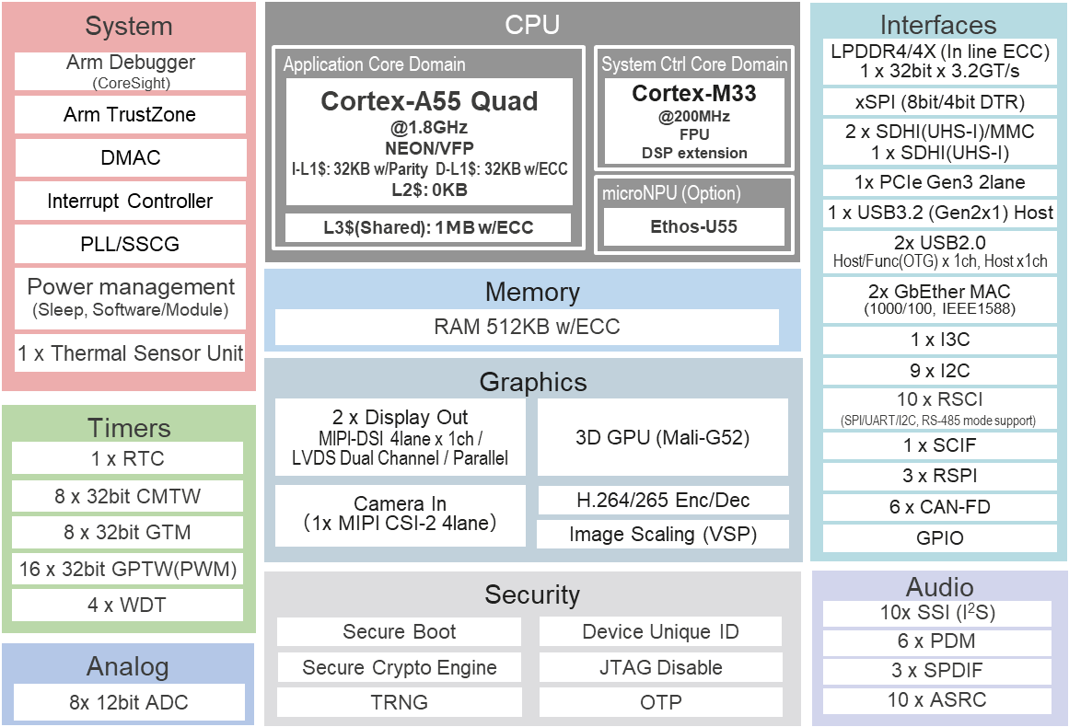
Task: Click the 1x PCIe Gen3 2lane block
Action: click(x=939, y=182)
